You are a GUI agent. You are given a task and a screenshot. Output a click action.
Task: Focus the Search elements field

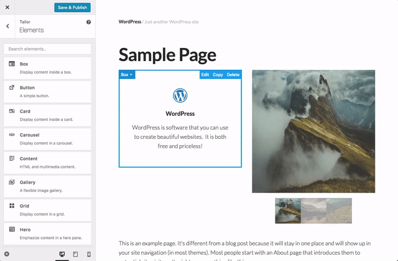click(47, 49)
